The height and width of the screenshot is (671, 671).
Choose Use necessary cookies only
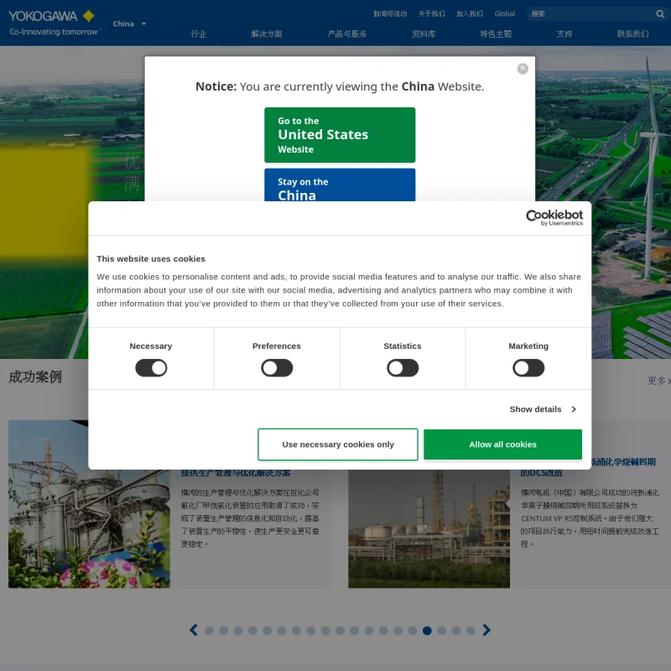click(x=338, y=445)
